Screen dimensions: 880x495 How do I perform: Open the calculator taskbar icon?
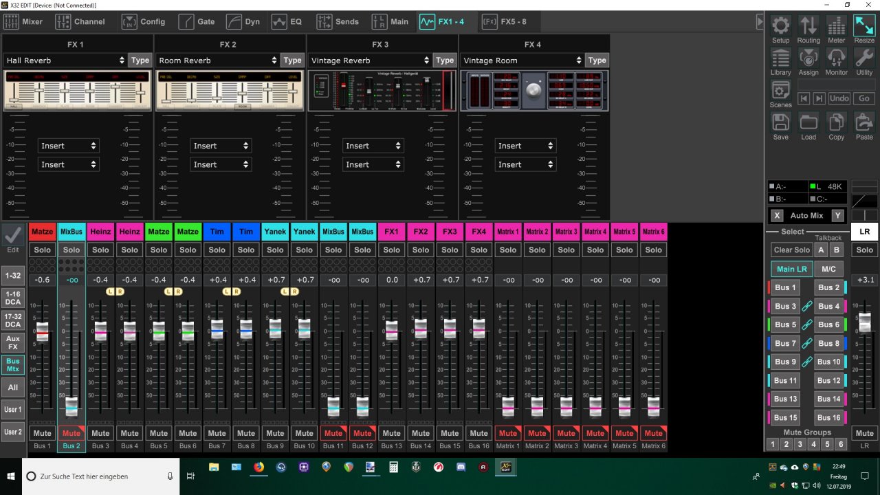393,467
